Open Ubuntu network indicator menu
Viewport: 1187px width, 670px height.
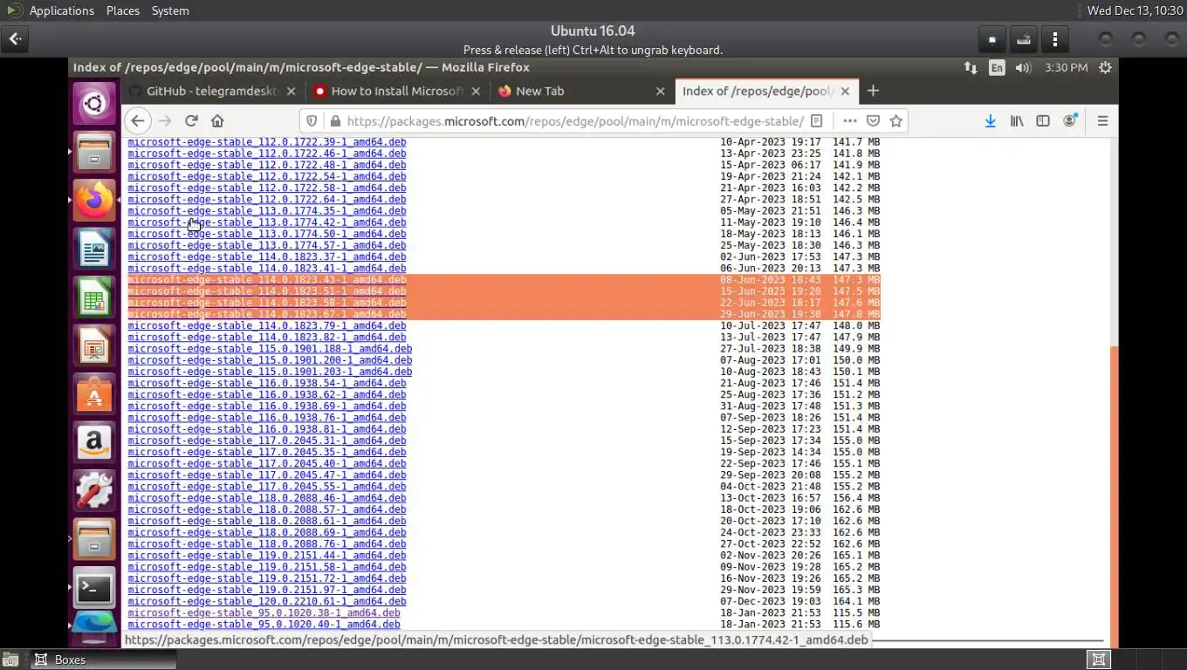pos(971,67)
